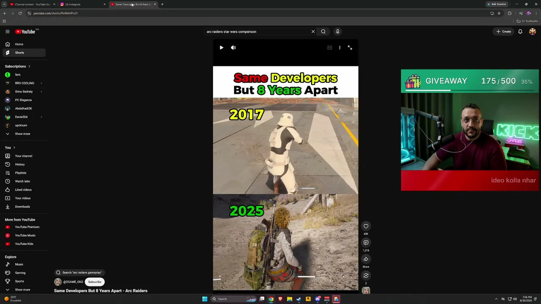The image size is (541, 304).
Task: Clear the search box with the X
Action: (x=313, y=32)
